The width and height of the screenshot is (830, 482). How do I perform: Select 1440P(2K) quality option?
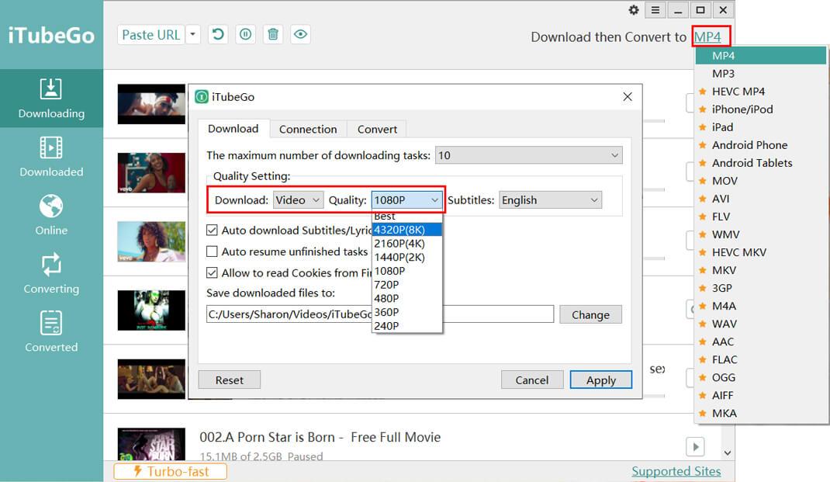pos(406,258)
